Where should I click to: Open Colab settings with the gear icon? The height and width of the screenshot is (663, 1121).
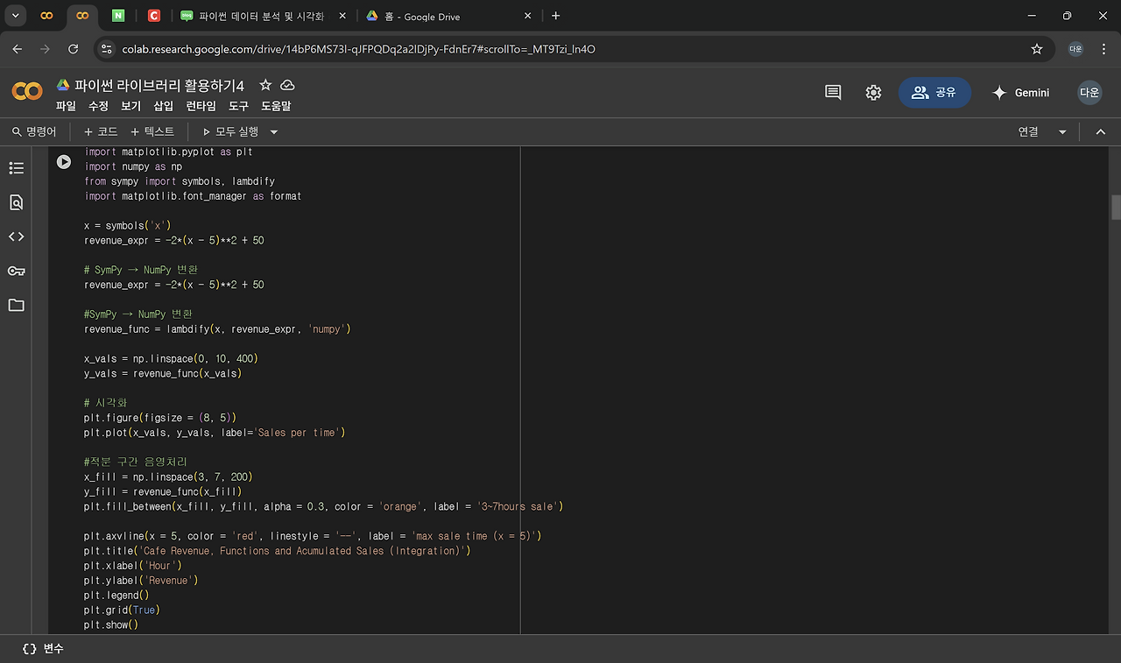click(x=873, y=92)
